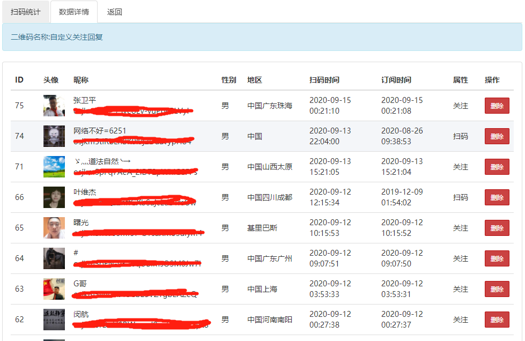Select the ID column header
Screen dimensions: 525x341
point(19,80)
